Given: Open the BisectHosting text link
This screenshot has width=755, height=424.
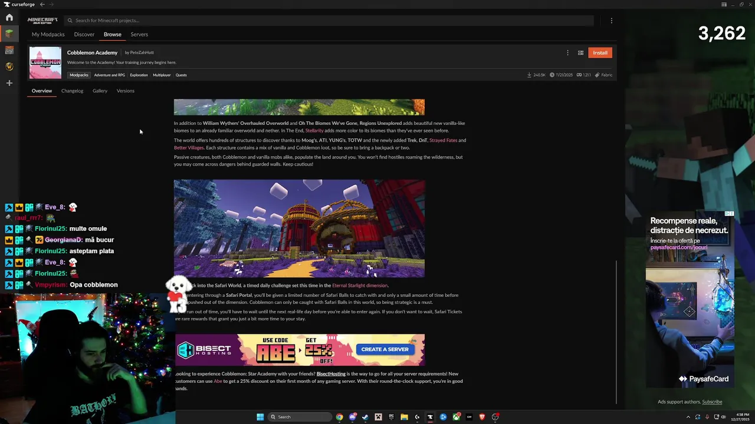Looking at the screenshot, I should [331, 374].
